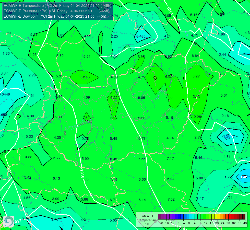Click the 6.64 temperature value
Screen dimensions: 250x230
(x=195, y=56)
